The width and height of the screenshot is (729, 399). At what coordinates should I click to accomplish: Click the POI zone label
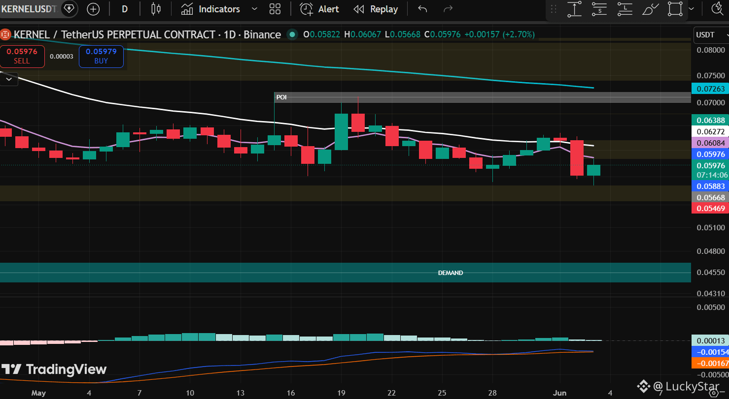click(x=281, y=97)
